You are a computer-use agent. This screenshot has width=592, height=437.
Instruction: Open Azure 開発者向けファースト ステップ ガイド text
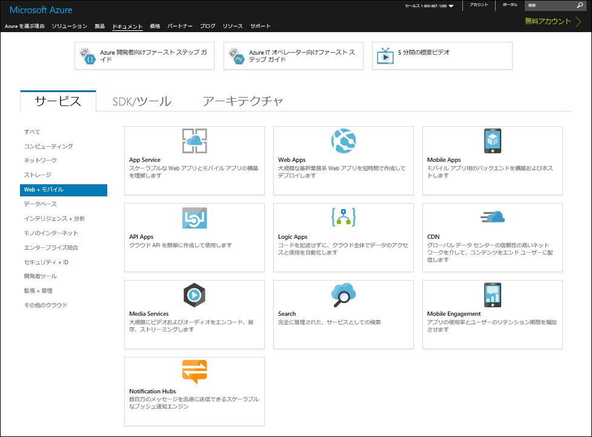153,56
